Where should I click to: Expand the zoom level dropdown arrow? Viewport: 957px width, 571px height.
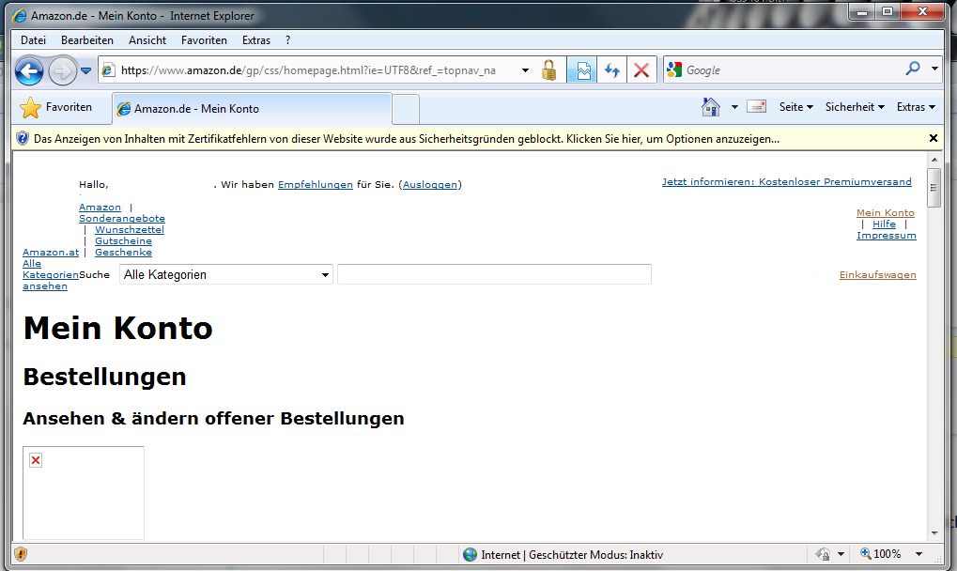click(x=918, y=554)
